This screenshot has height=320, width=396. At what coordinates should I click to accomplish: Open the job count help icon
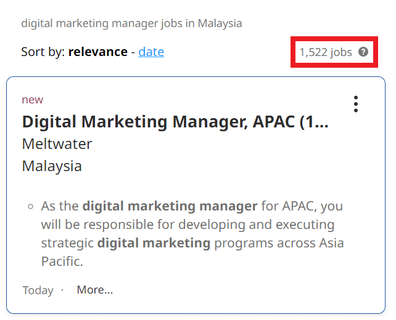tap(363, 52)
